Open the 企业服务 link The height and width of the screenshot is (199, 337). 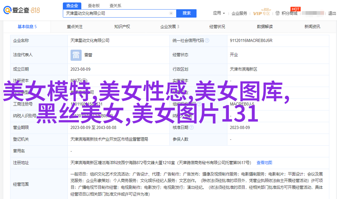[x=239, y=13]
